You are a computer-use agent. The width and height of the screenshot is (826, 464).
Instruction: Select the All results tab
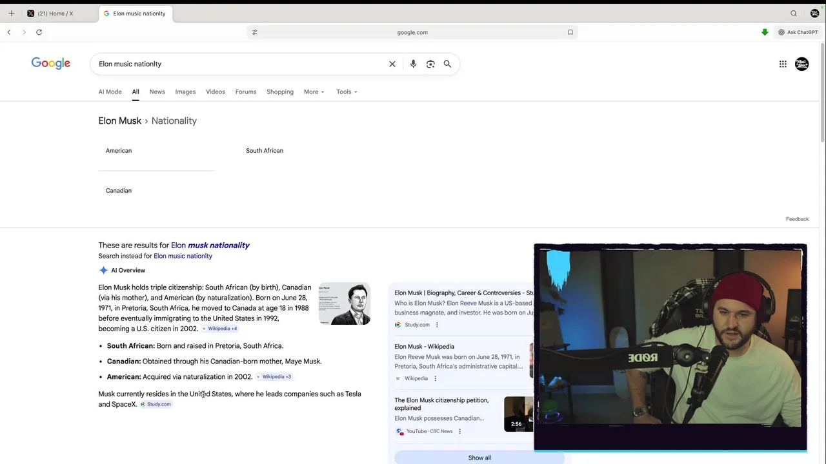pos(136,92)
